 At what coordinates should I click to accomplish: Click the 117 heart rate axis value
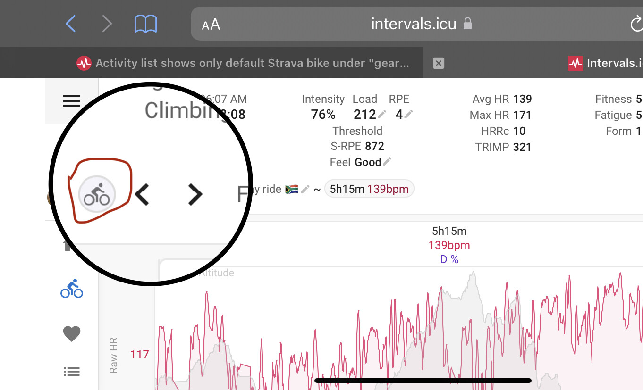(140, 355)
